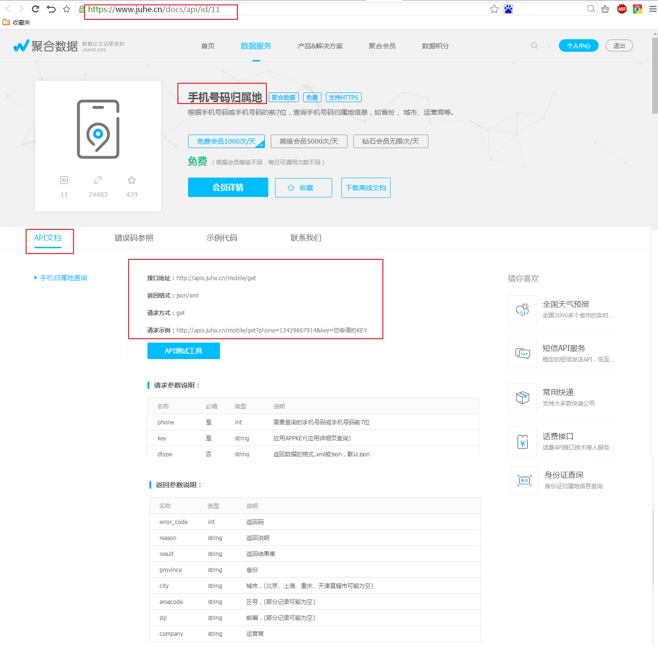
Task: Select the free member 1000 times/day plan
Action: pyautogui.click(x=226, y=141)
